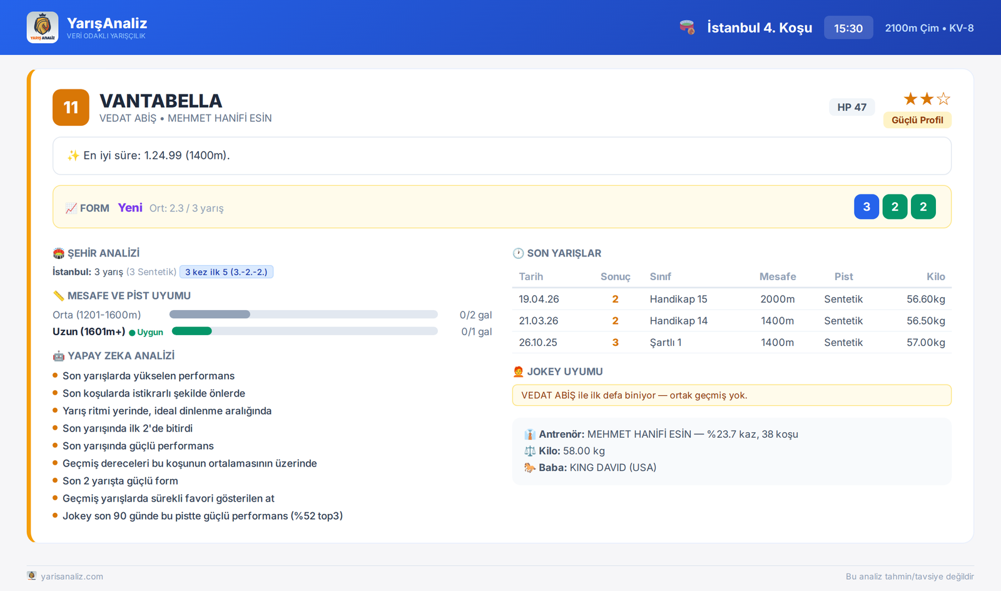Screen dimensions: 1001x591
Task: Click VEDAT ABİŞ • MEHMET HANİFİ ESİN subtitle
Action: tap(186, 118)
